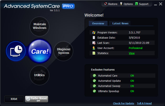Click the Automated Care label
The image size is (165, 106).
[108, 76]
